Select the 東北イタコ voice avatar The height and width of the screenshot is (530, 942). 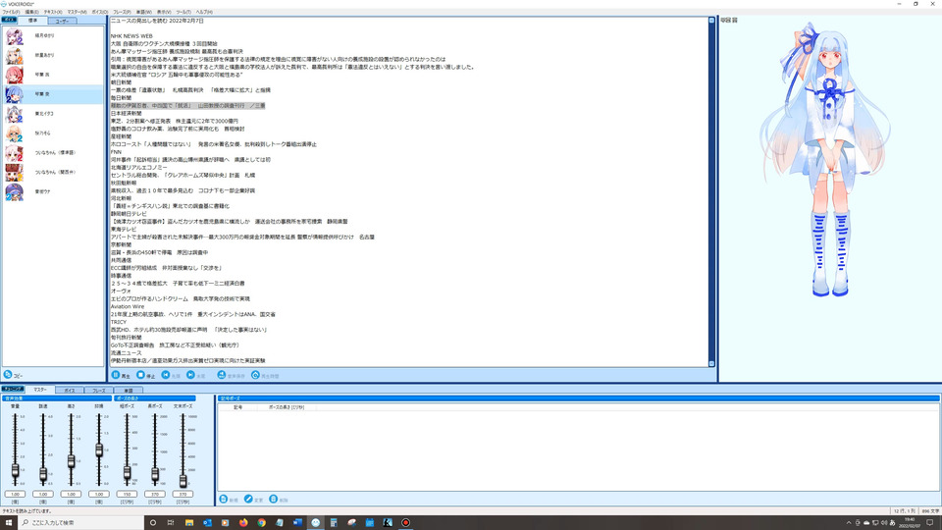[14, 114]
